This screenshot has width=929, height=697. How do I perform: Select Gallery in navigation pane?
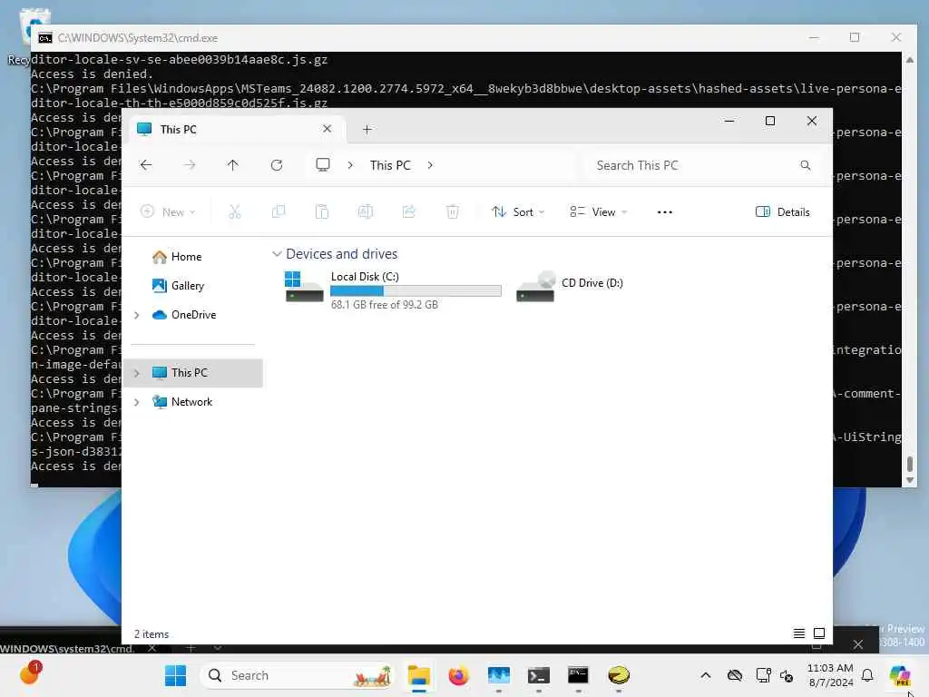(x=179, y=286)
